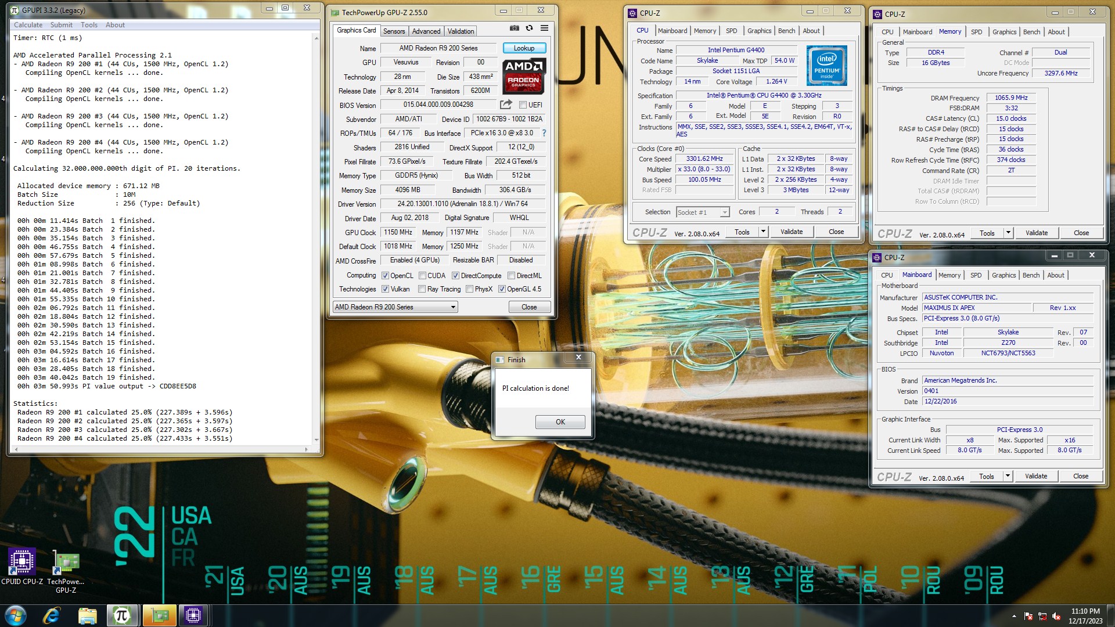The height and width of the screenshot is (627, 1115).
Task: Click the CPU tab window's CPU-Z title icon
Action: (x=633, y=13)
